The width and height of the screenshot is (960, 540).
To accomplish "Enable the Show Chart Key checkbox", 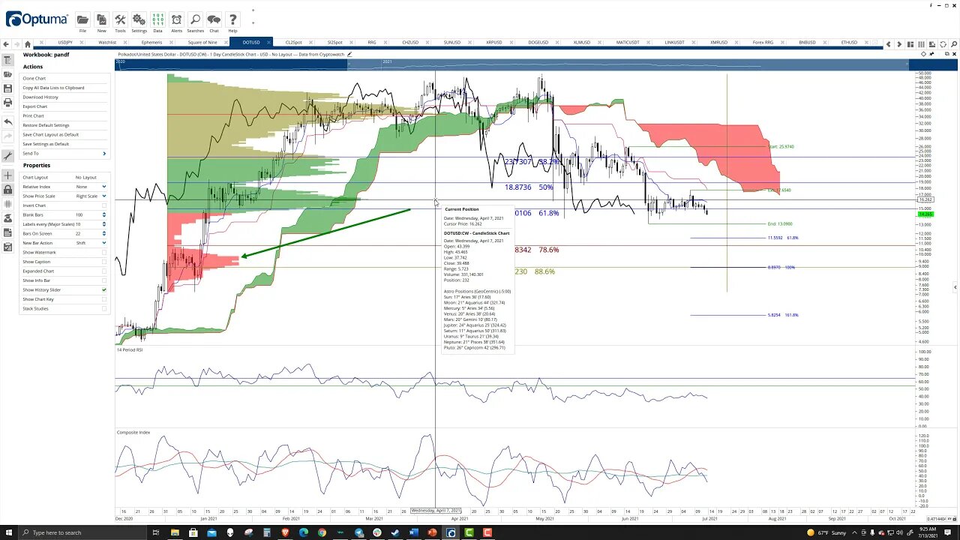I will (103, 299).
